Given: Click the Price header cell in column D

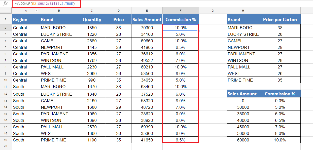Looking at the screenshot, I should pyautogui.click(x=119, y=19).
